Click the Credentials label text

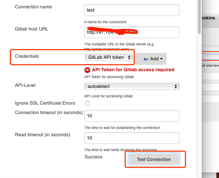click(x=27, y=56)
